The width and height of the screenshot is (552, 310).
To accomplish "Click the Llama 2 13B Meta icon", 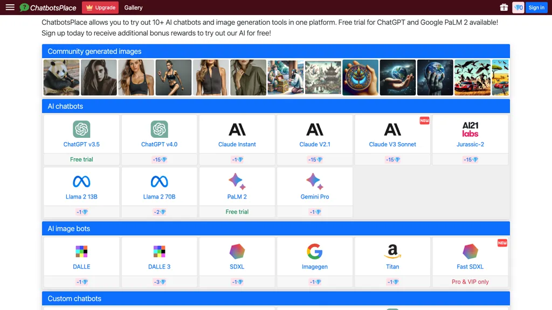I will [x=81, y=182].
